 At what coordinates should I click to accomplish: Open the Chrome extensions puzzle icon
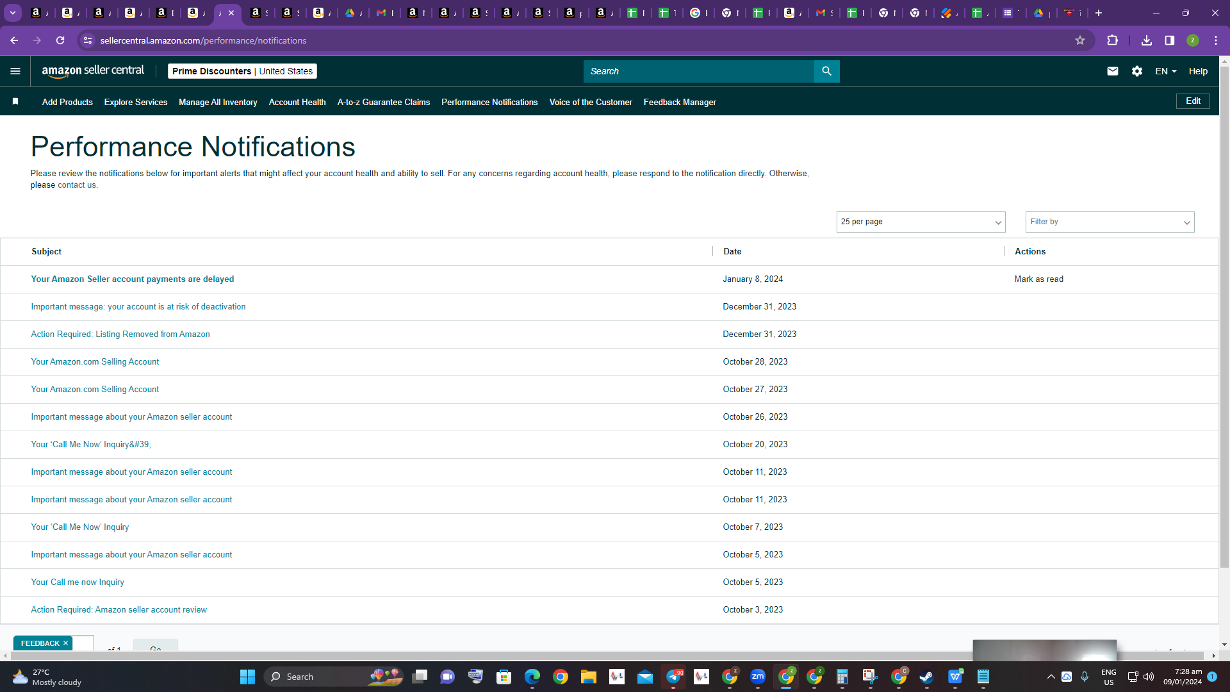(1113, 40)
